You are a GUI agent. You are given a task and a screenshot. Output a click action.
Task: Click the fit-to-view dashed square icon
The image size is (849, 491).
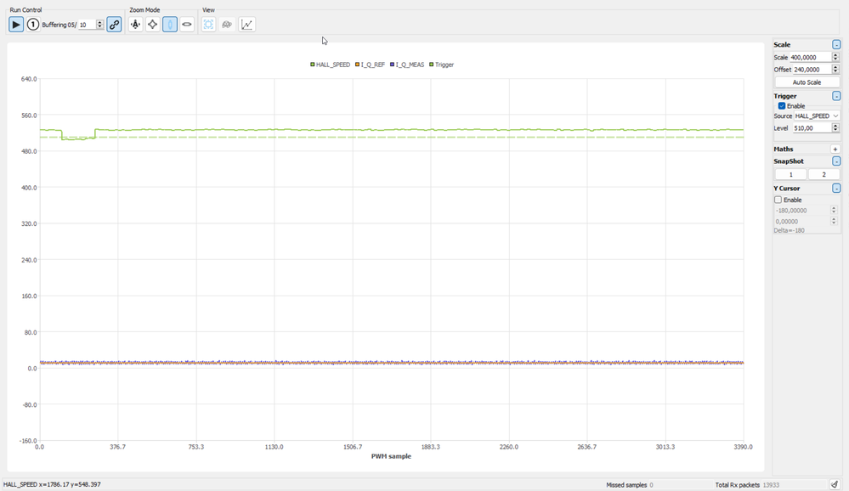[208, 25]
